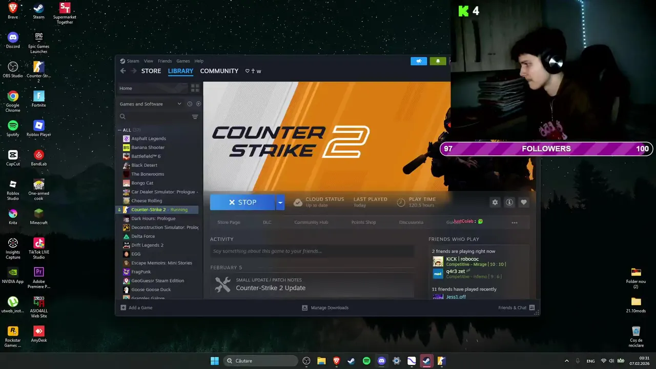656x369 pixels.
Task: Open File Explorer from taskbar
Action: pos(321,361)
